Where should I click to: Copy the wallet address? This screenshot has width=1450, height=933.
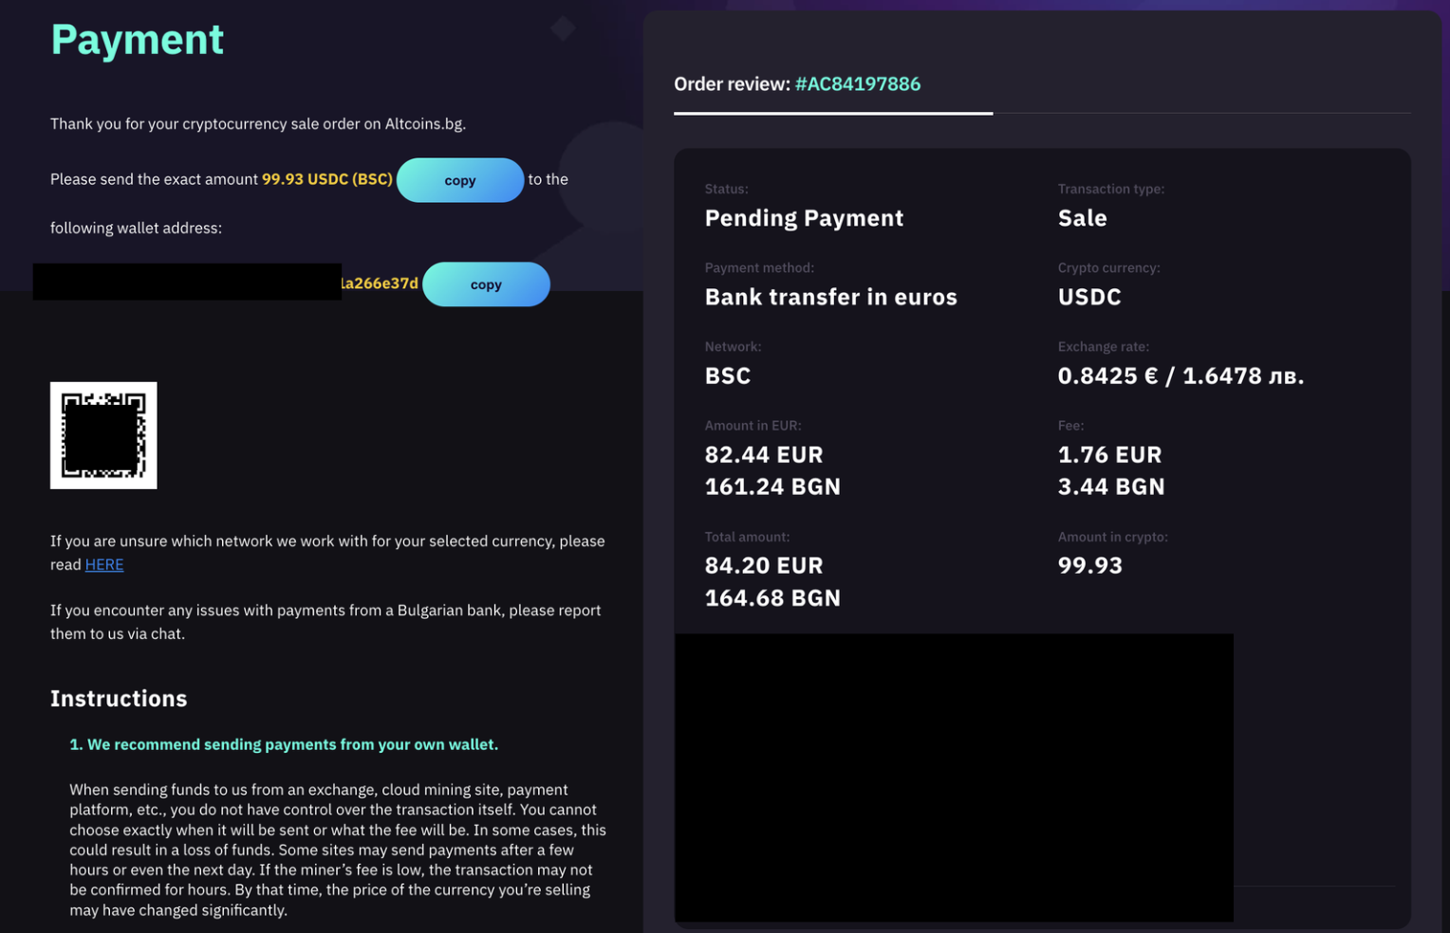pos(486,284)
